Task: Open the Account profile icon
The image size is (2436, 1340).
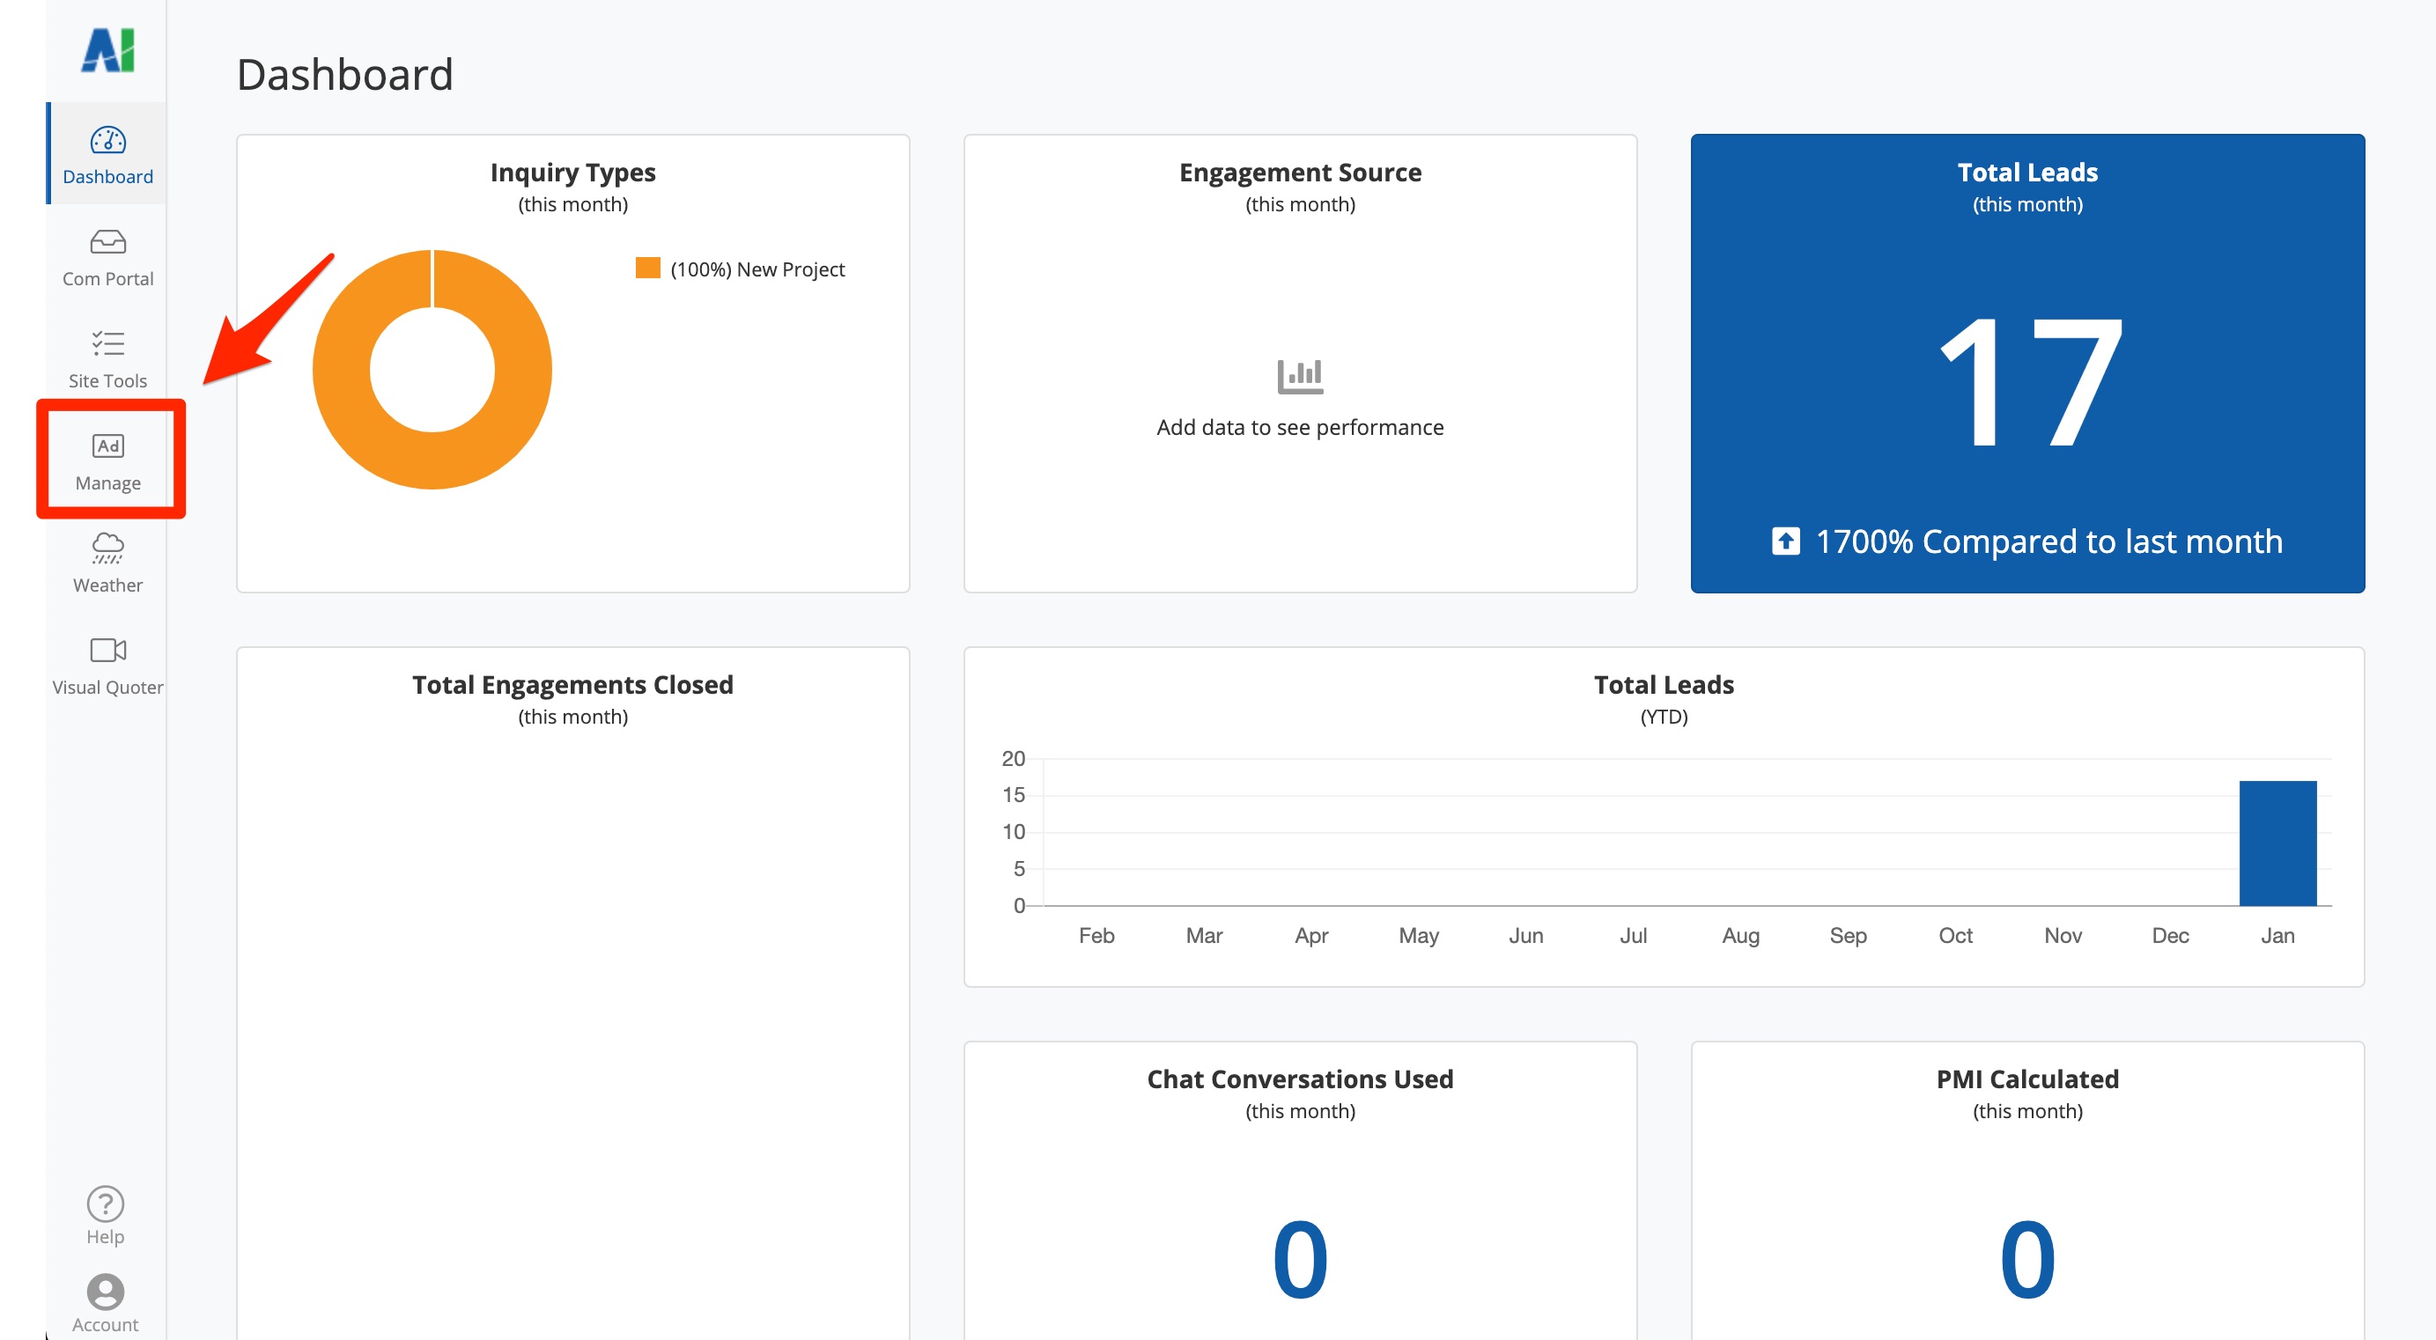Action: (x=105, y=1292)
